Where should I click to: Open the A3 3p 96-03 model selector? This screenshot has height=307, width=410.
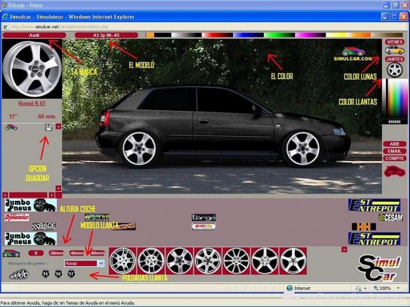[x=106, y=35]
